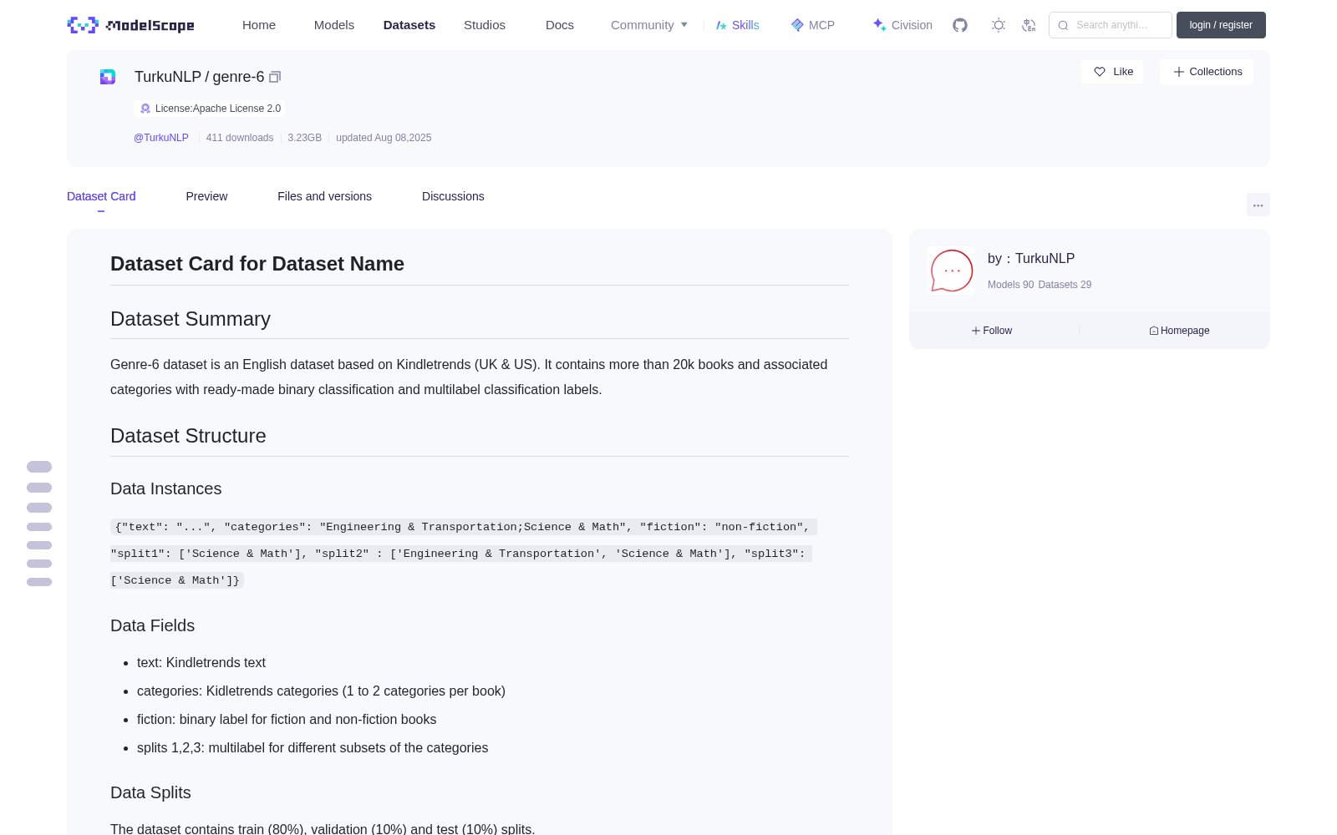Open the Studios navigation item
The height and width of the screenshot is (835, 1337).
485,25
